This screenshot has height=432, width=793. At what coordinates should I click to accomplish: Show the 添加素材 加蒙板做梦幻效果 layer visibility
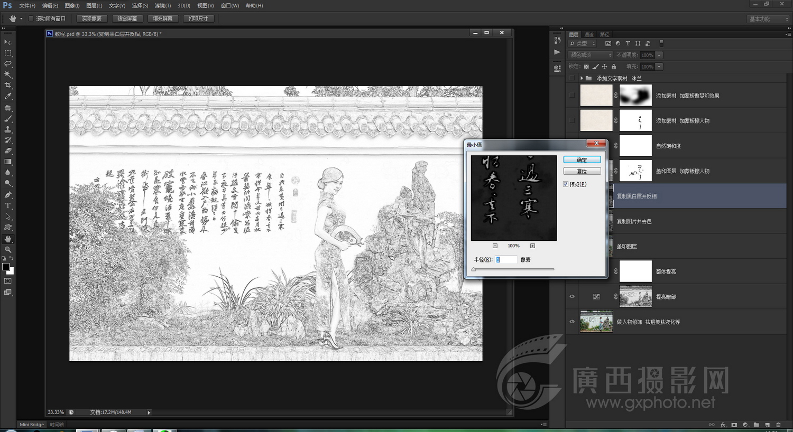[x=572, y=96]
